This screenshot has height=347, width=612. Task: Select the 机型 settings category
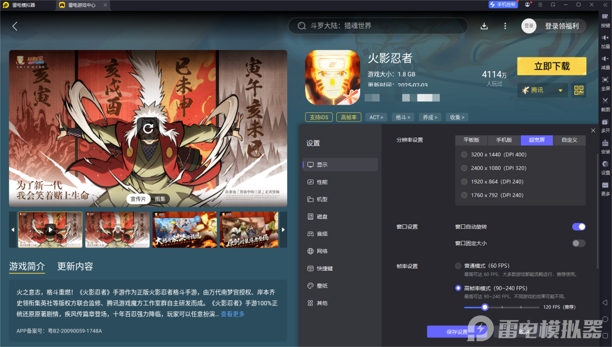[340, 199]
